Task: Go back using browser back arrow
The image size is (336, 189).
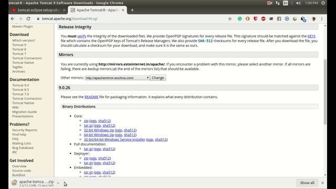Action: (x=13, y=19)
